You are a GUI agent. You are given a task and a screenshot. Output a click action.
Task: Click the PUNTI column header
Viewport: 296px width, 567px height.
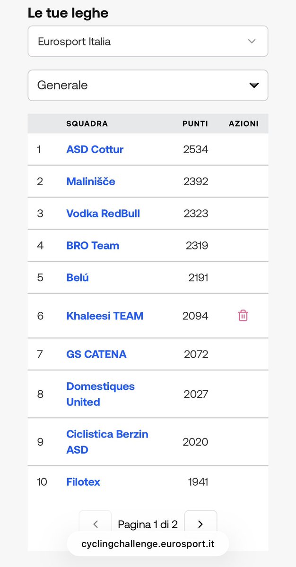click(x=195, y=124)
